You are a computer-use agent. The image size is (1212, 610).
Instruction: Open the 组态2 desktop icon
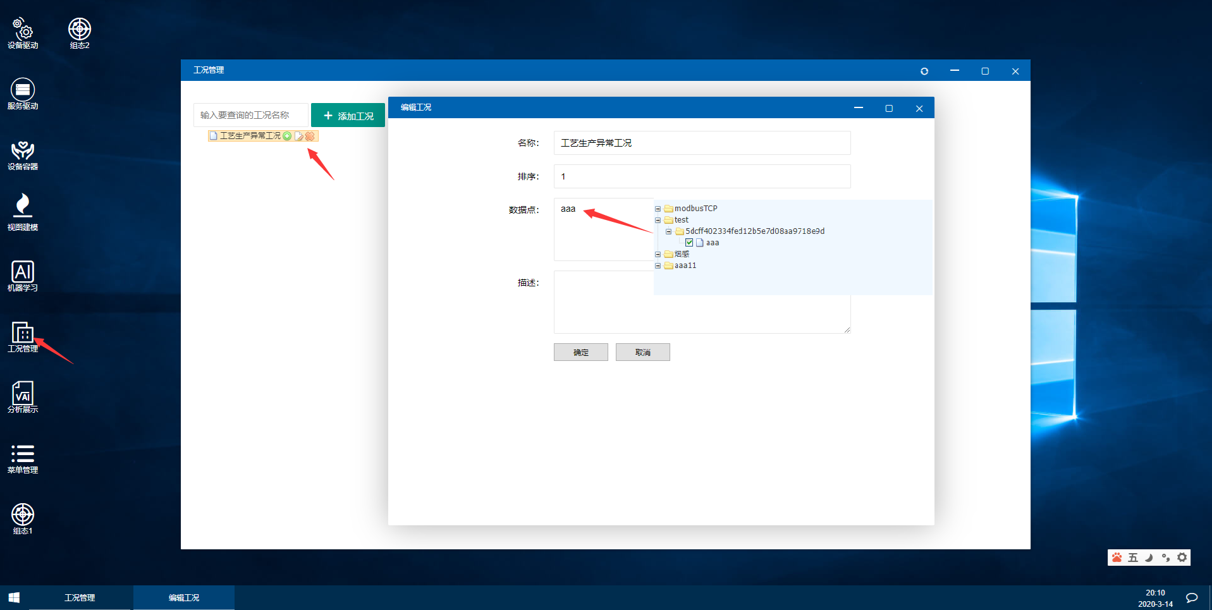click(x=80, y=33)
